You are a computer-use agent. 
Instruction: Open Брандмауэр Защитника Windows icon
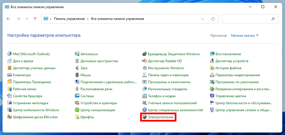[x=145, y=54]
